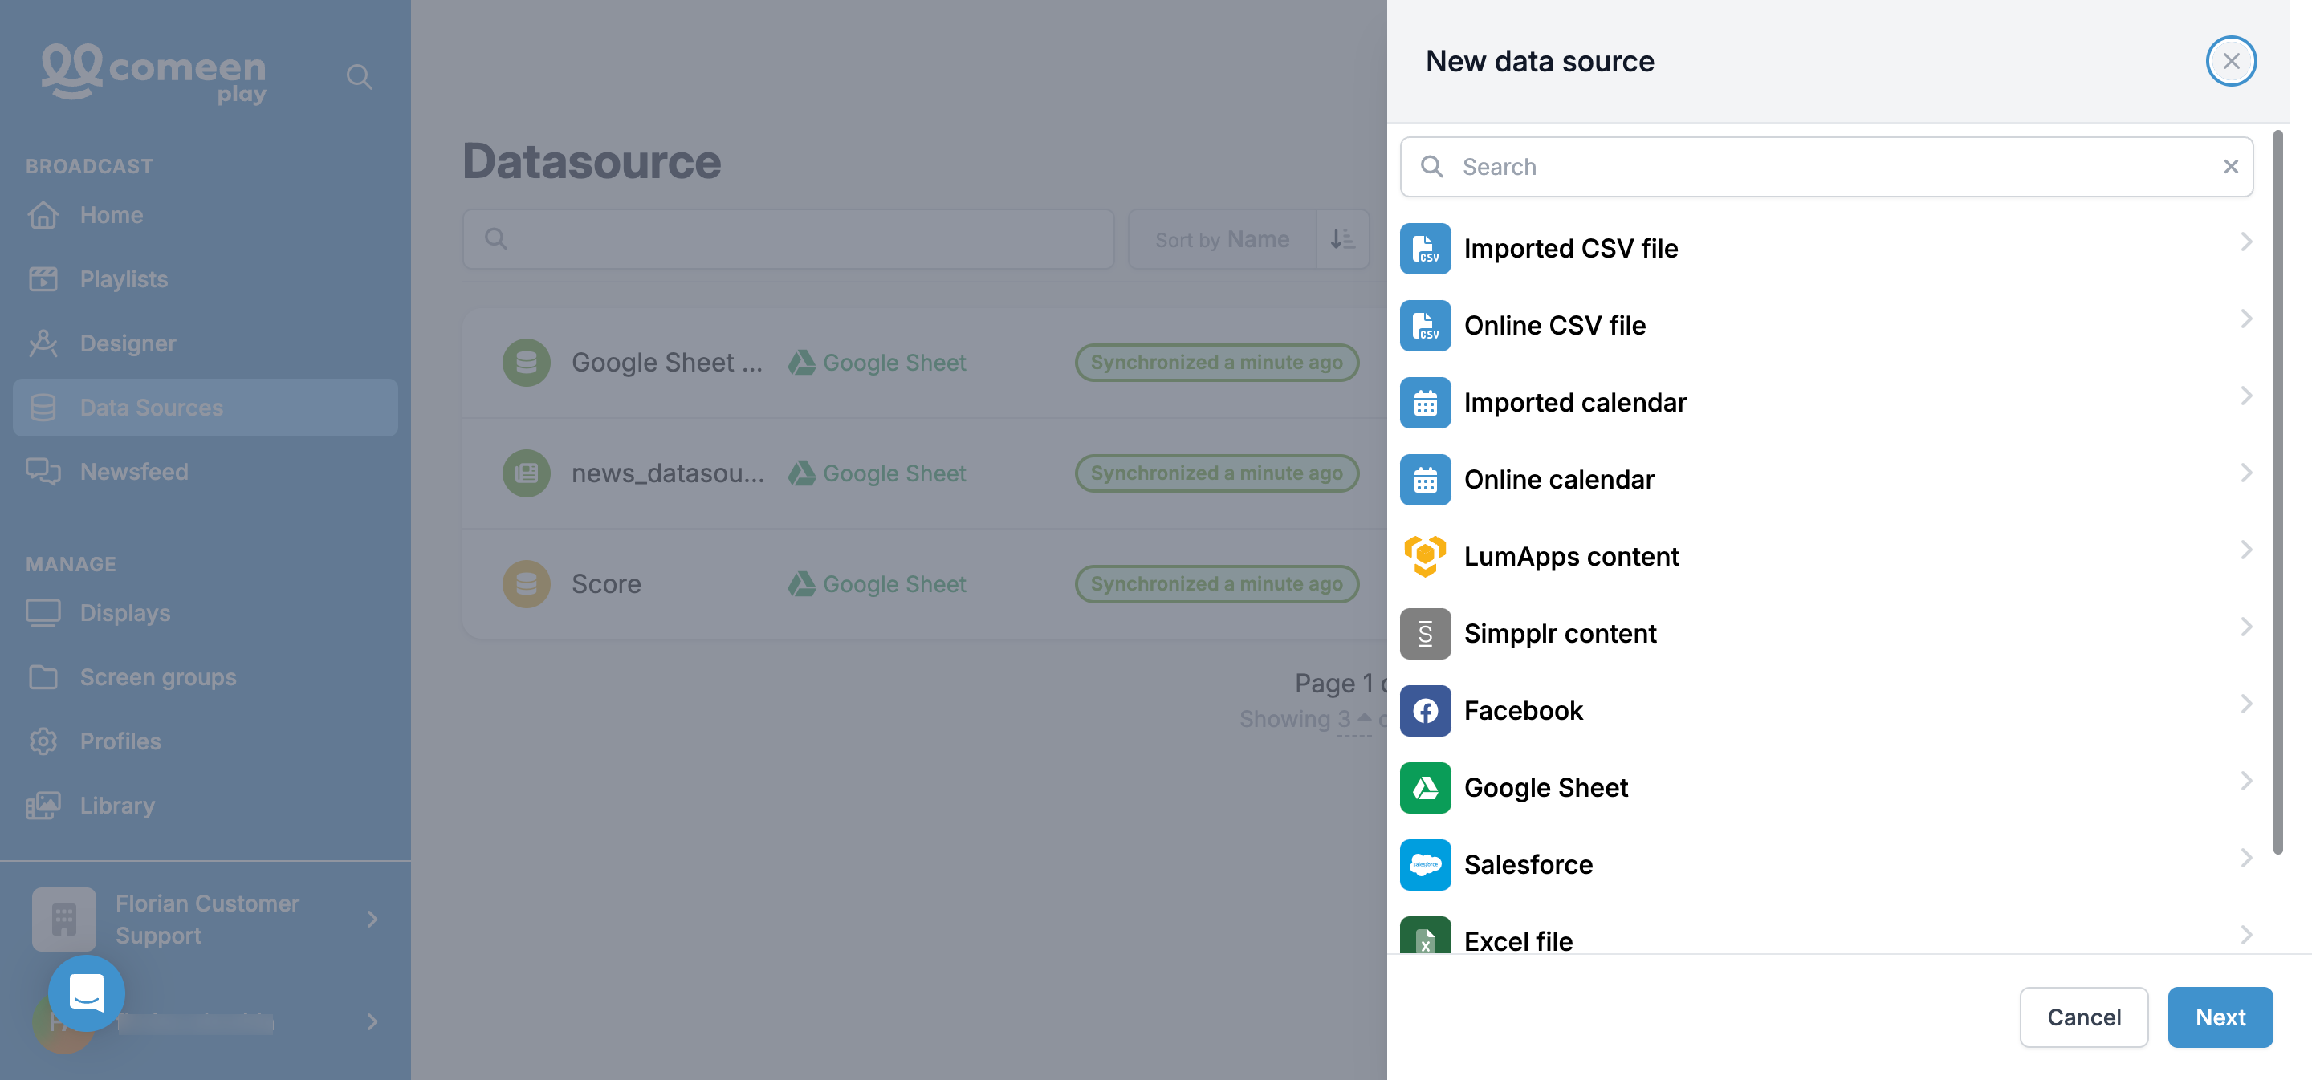
Task: Click the LumApps hexagon icon
Action: [x=1425, y=556]
